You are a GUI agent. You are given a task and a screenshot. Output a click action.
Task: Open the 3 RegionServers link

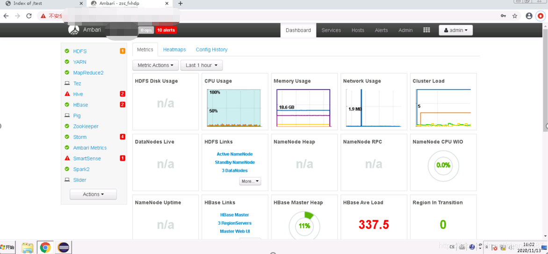[x=235, y=223]
